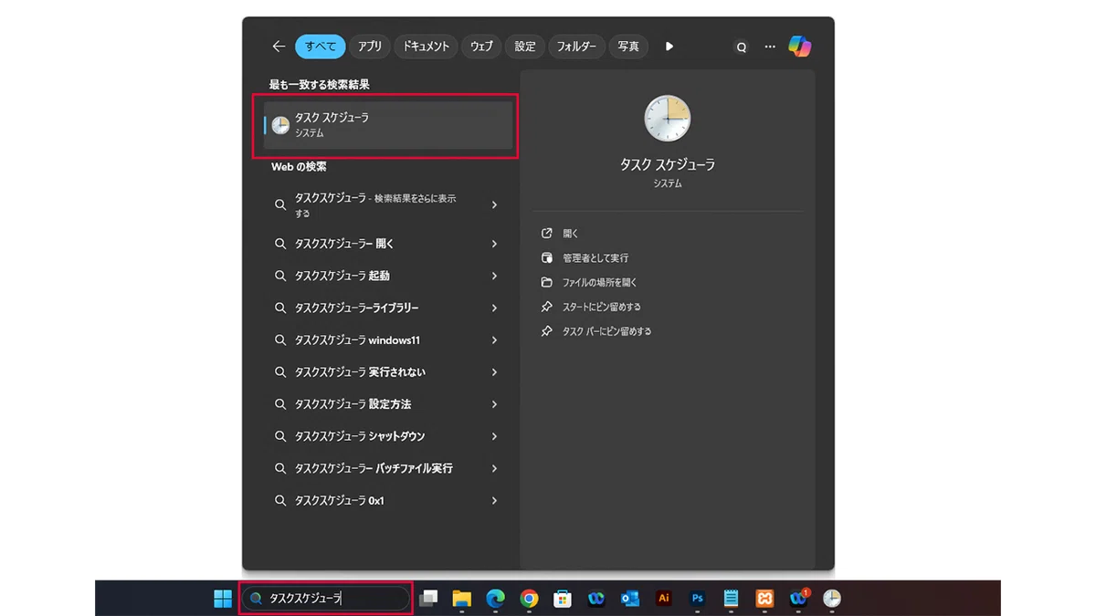Expand chevron for 検索結果をさらに表示する row

[x=494, y=205]
